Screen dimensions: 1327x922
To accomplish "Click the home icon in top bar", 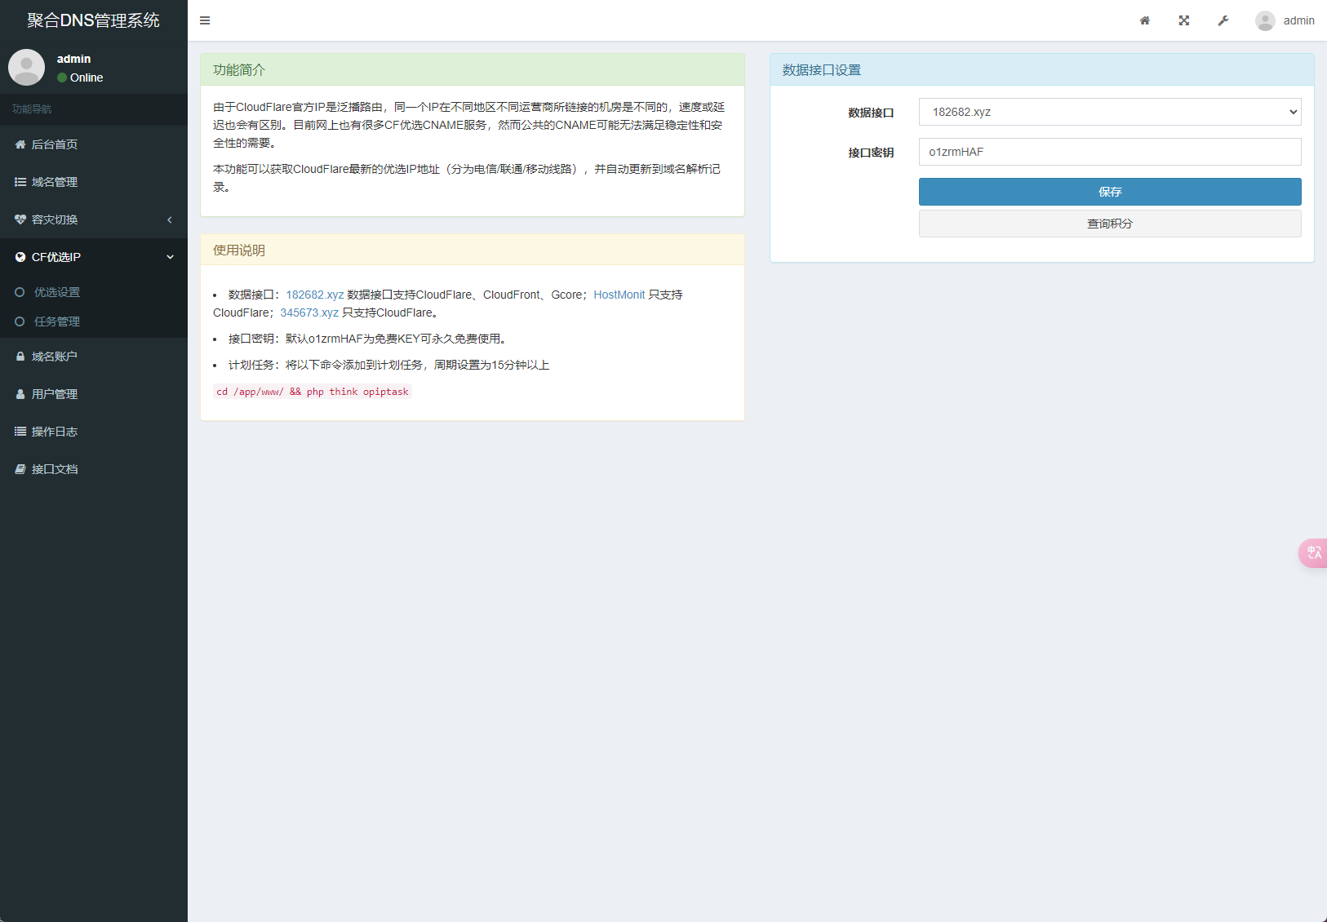I will pos(1145,20).
